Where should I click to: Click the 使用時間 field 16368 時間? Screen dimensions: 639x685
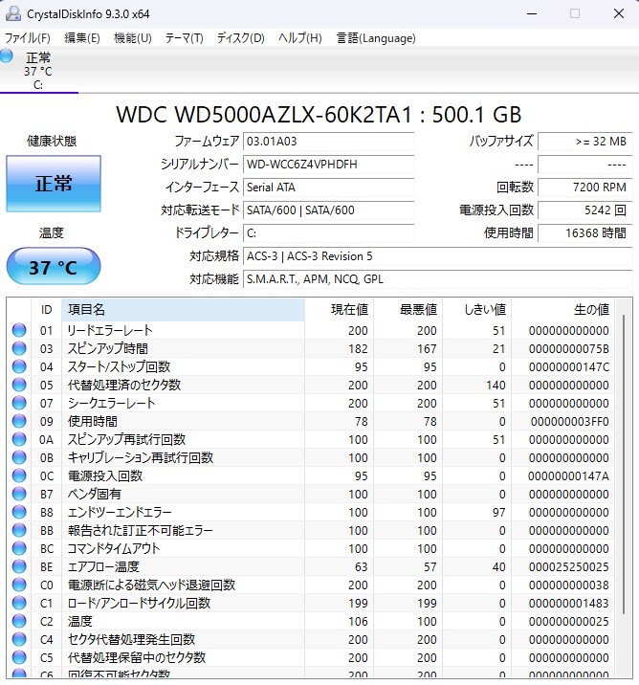(x=584, y=233)
